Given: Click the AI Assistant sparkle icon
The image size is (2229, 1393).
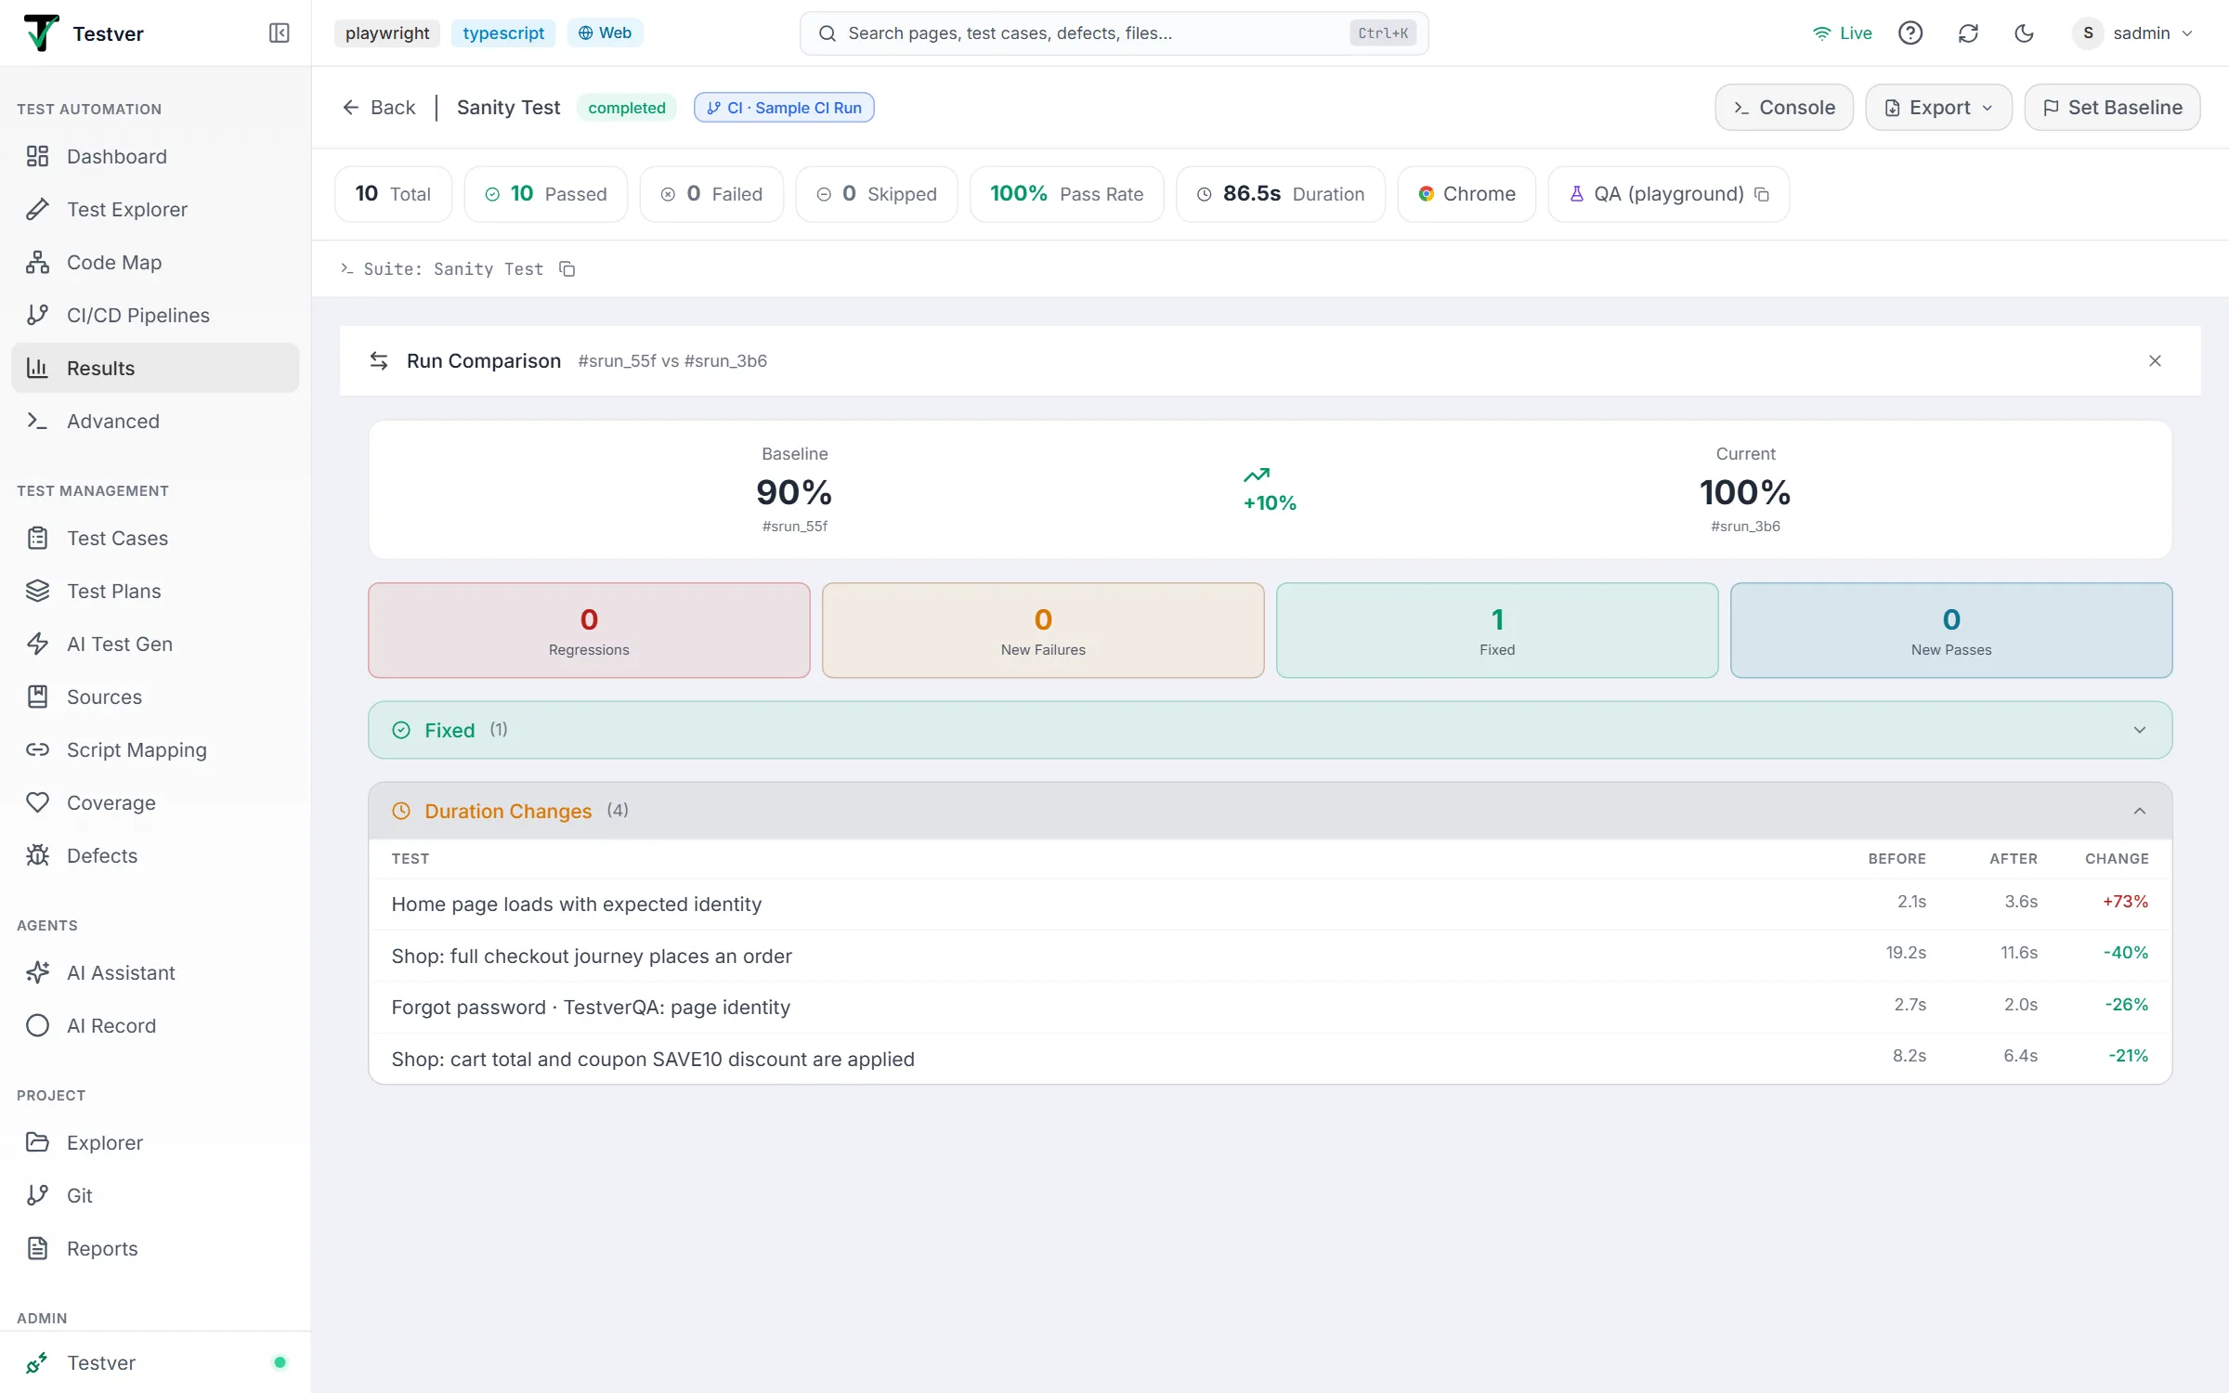Looking at the screenshot, I should point(37,973).
